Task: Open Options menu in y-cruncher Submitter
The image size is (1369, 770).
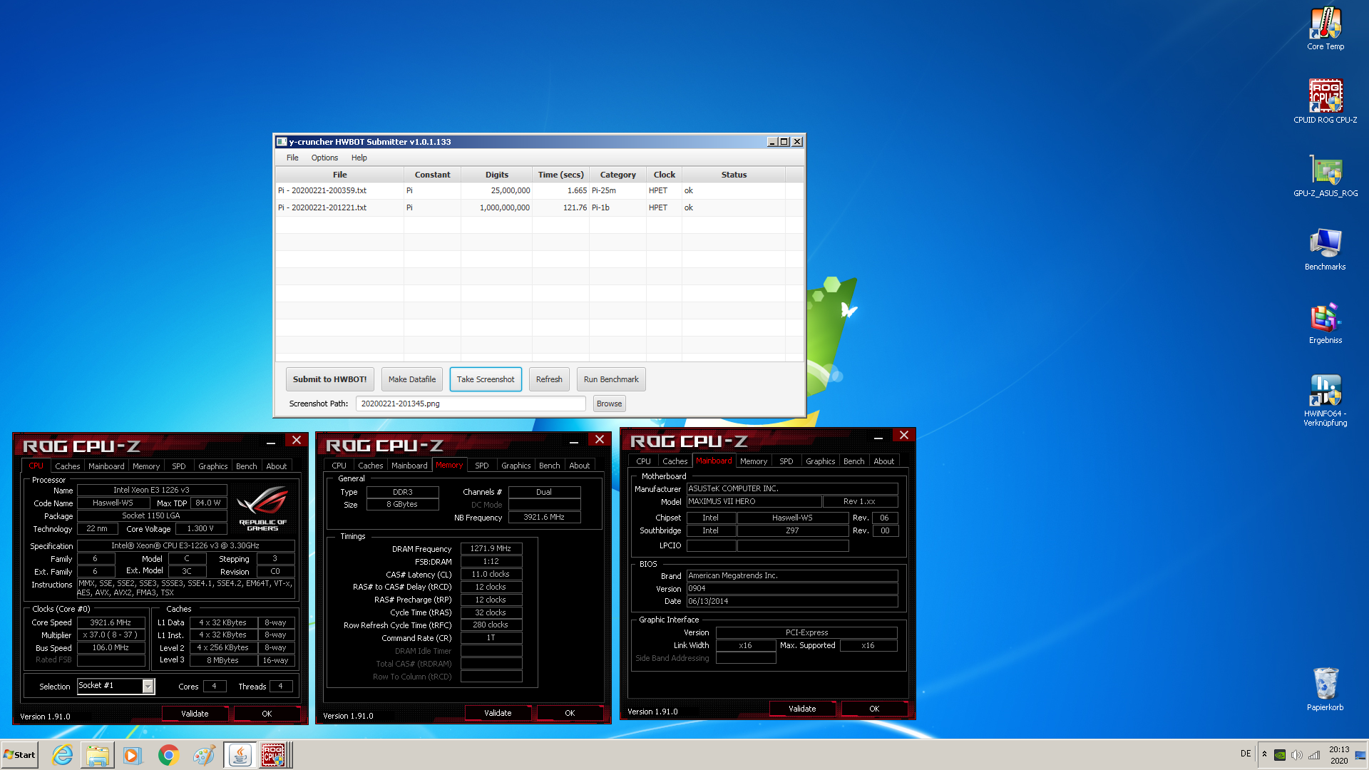Action: click(x=324, y=158)
